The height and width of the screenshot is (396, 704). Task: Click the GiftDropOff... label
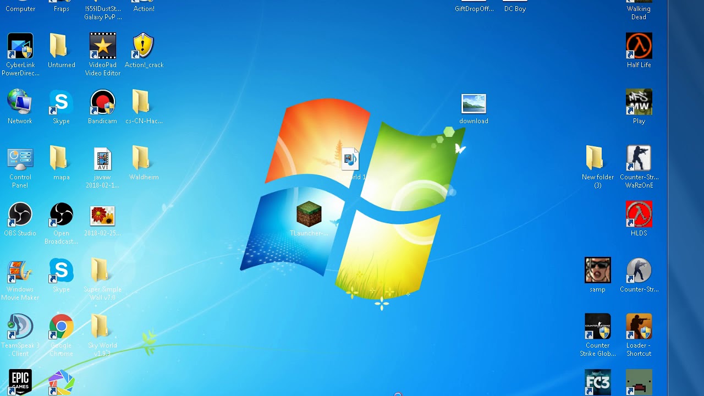(x=474, y=9)
